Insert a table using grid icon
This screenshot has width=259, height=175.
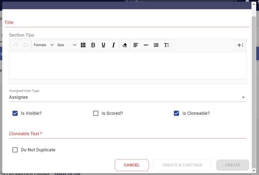coord(83,45)
